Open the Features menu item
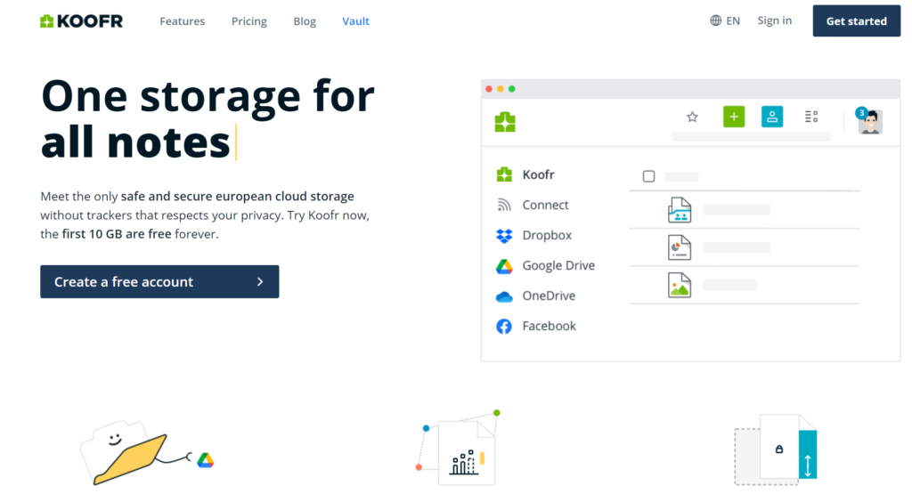 pyautogui.click(x=182, y=21)
